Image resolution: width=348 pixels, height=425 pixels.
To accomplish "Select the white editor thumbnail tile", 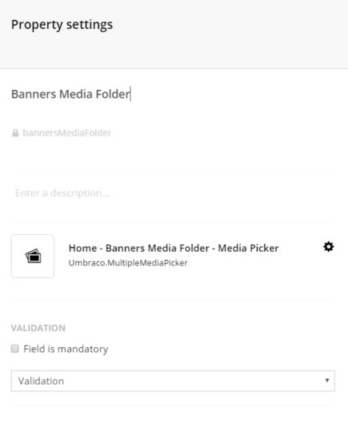I will coord(33,256).
